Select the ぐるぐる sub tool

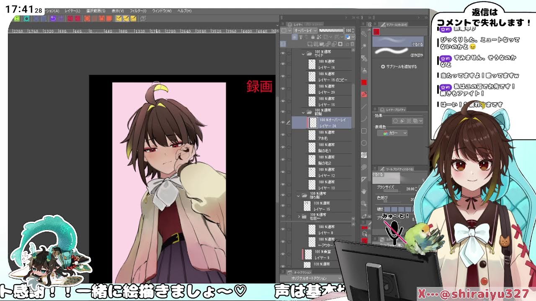click(x=398, y=41)
